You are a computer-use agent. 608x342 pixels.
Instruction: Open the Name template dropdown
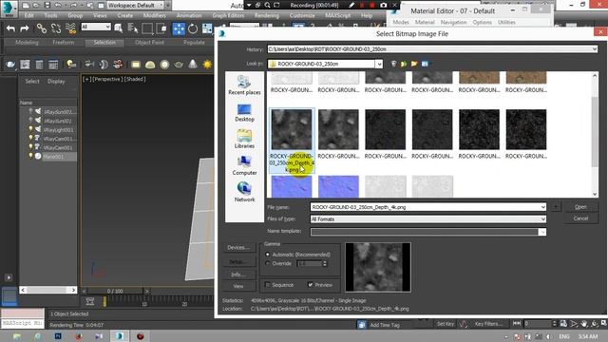coord(542,232)
